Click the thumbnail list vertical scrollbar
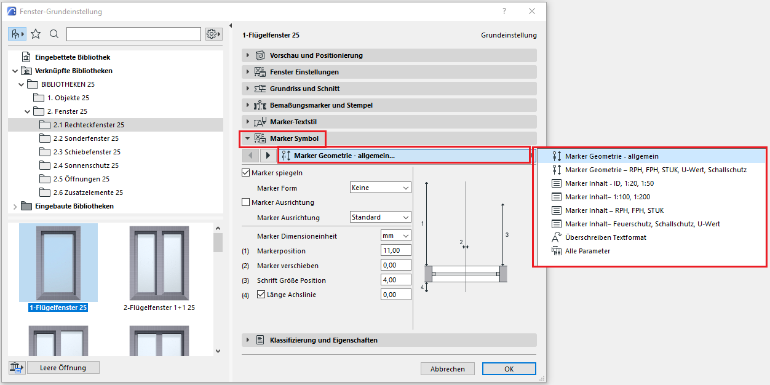 point(218,289)
